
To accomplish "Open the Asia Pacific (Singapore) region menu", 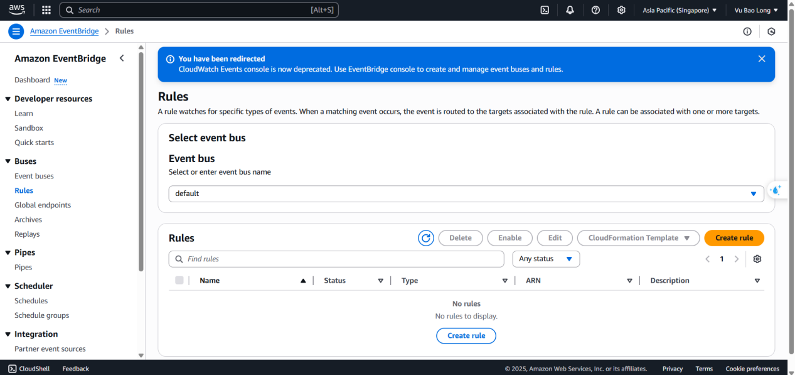I will [680, 10].
